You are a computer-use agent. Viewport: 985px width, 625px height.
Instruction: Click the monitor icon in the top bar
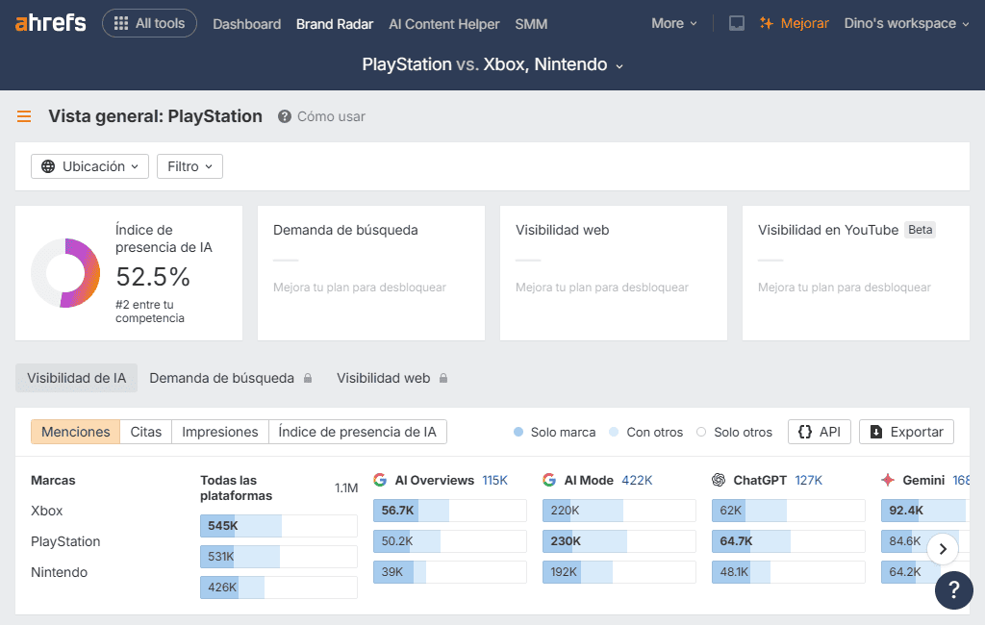point(736,23)
